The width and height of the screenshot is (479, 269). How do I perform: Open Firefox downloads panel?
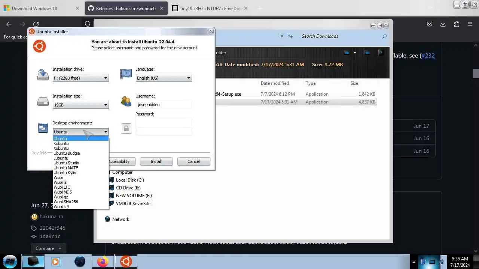[x=443, y=24]
